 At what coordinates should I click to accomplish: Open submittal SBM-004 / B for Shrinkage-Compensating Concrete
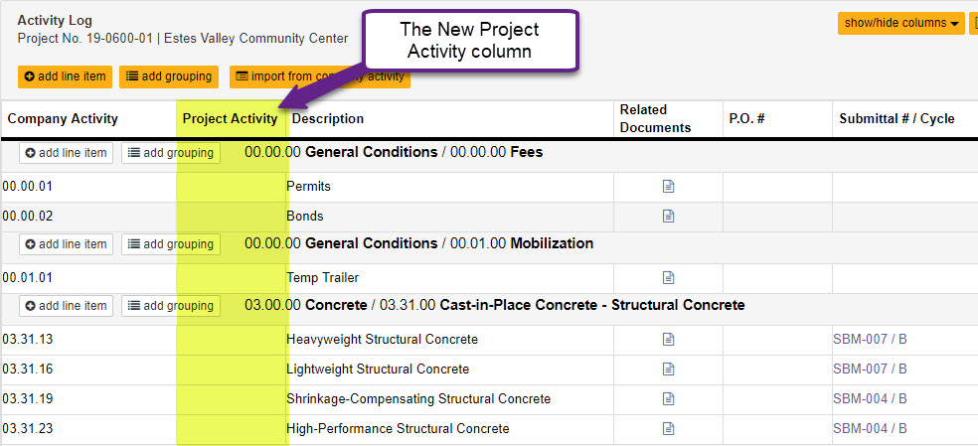point(870,398)
